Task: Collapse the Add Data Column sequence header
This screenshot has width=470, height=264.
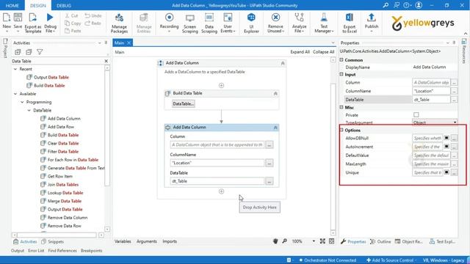Action: click(283, 63)
